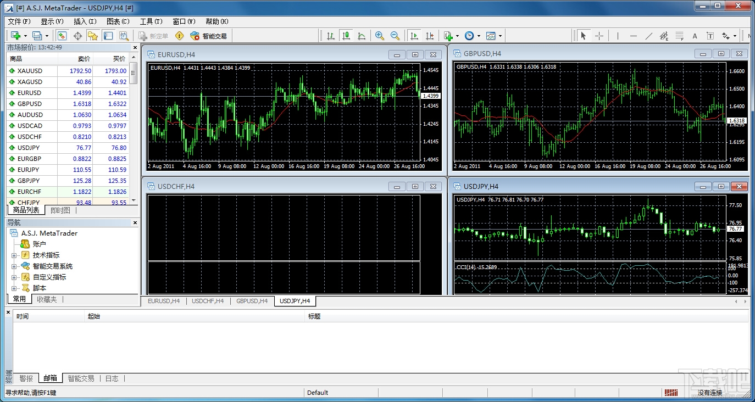755x402 pixels.
Task: Click the connection status bars indicator
Action: pos(670,393)
